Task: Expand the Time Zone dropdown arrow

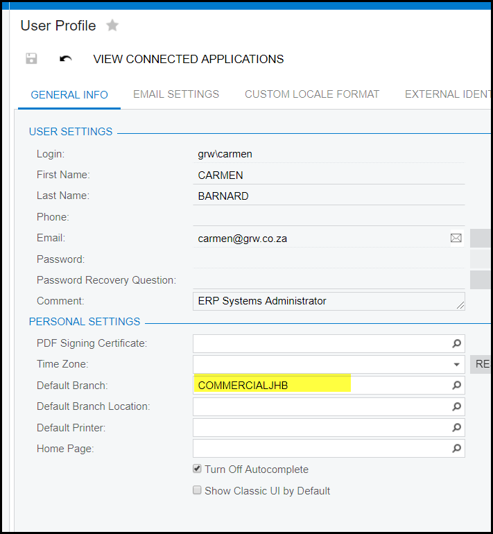Action: pos(456,364)
